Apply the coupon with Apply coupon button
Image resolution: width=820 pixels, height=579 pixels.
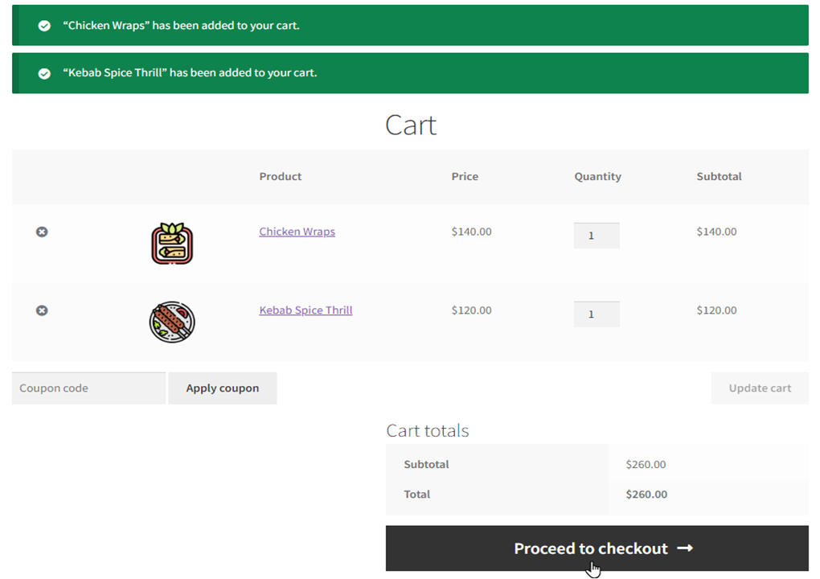(x=223, y=388)
